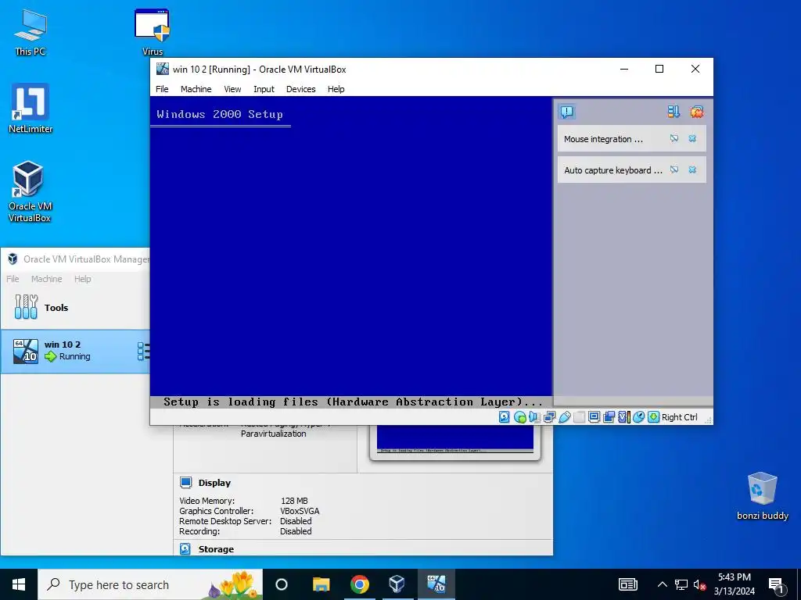This screenshot has width=801, height=600.
Task: Click the hard disk activity status icon
Action: click(505, 417)
